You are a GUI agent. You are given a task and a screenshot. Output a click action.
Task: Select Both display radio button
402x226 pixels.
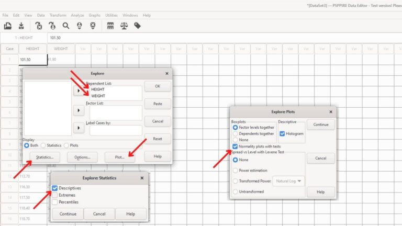(26, 145)
